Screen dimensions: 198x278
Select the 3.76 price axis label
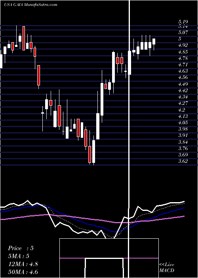(x=183, y=149)
